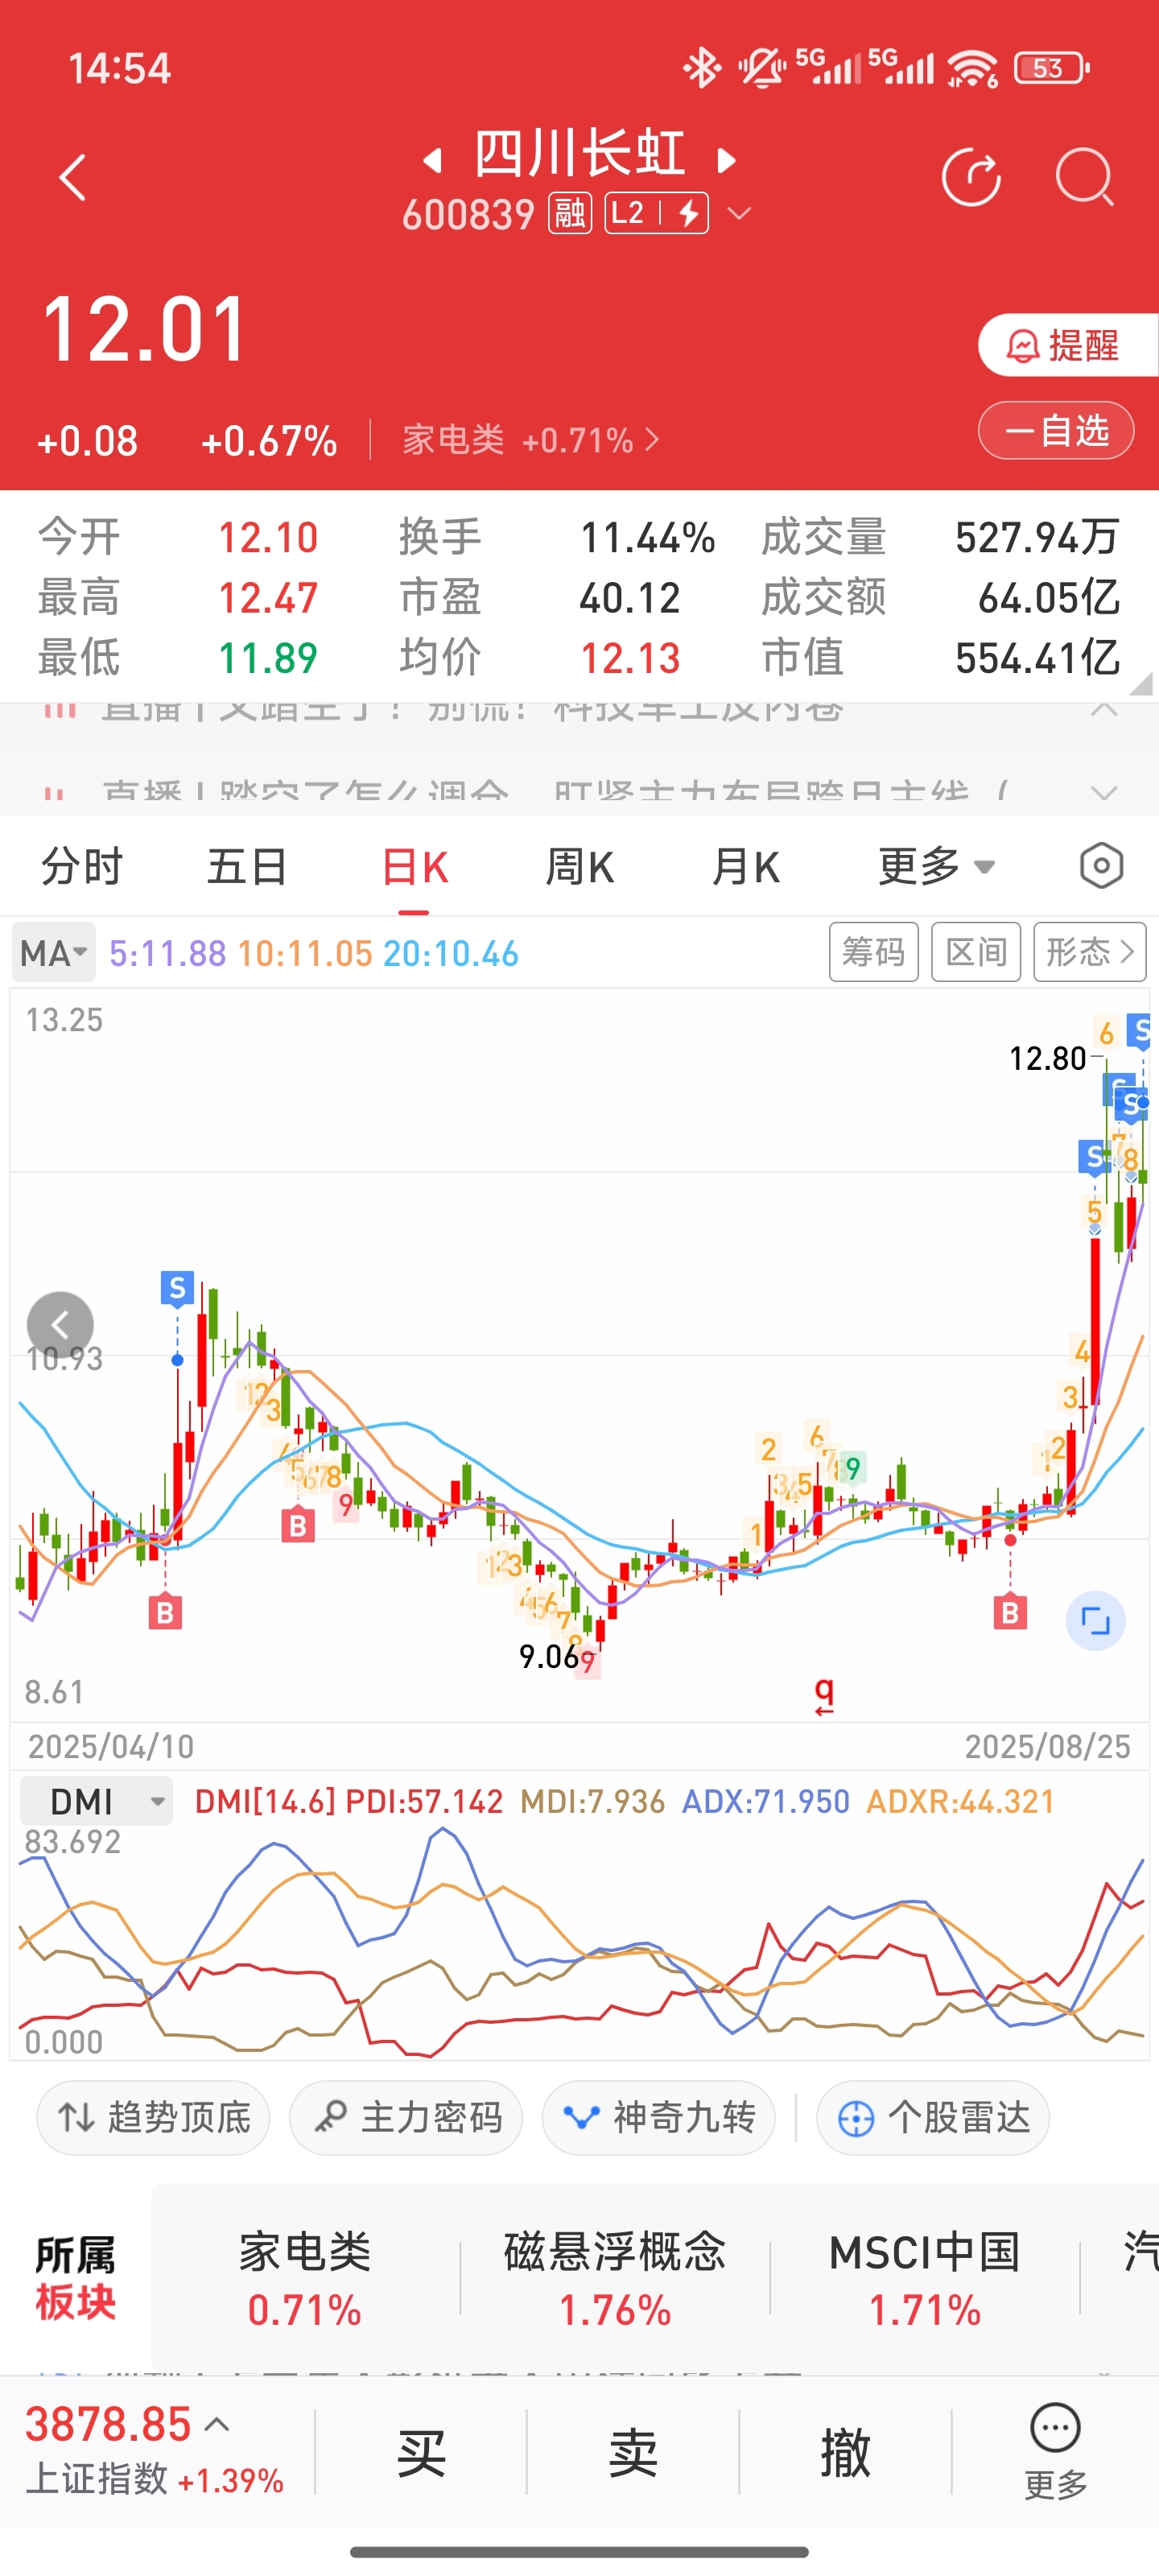
Task: Open the search magnifier icon
Action: [x=1085, y=178]
